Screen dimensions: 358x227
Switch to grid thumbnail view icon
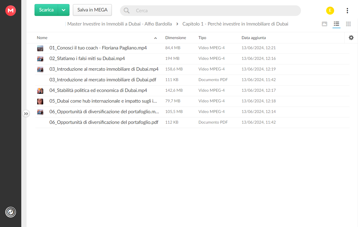coord(348,24)
